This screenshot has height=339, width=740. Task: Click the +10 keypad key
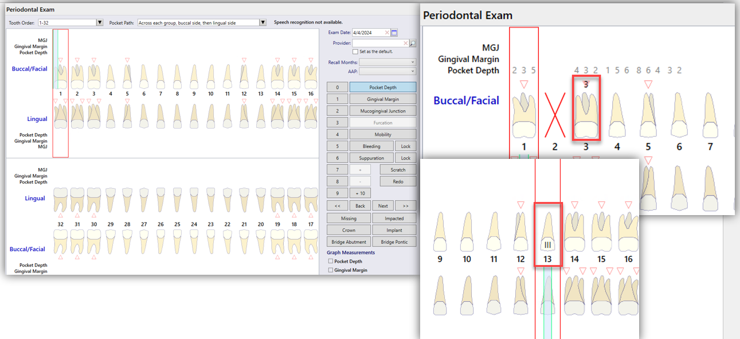click(360, 193)
